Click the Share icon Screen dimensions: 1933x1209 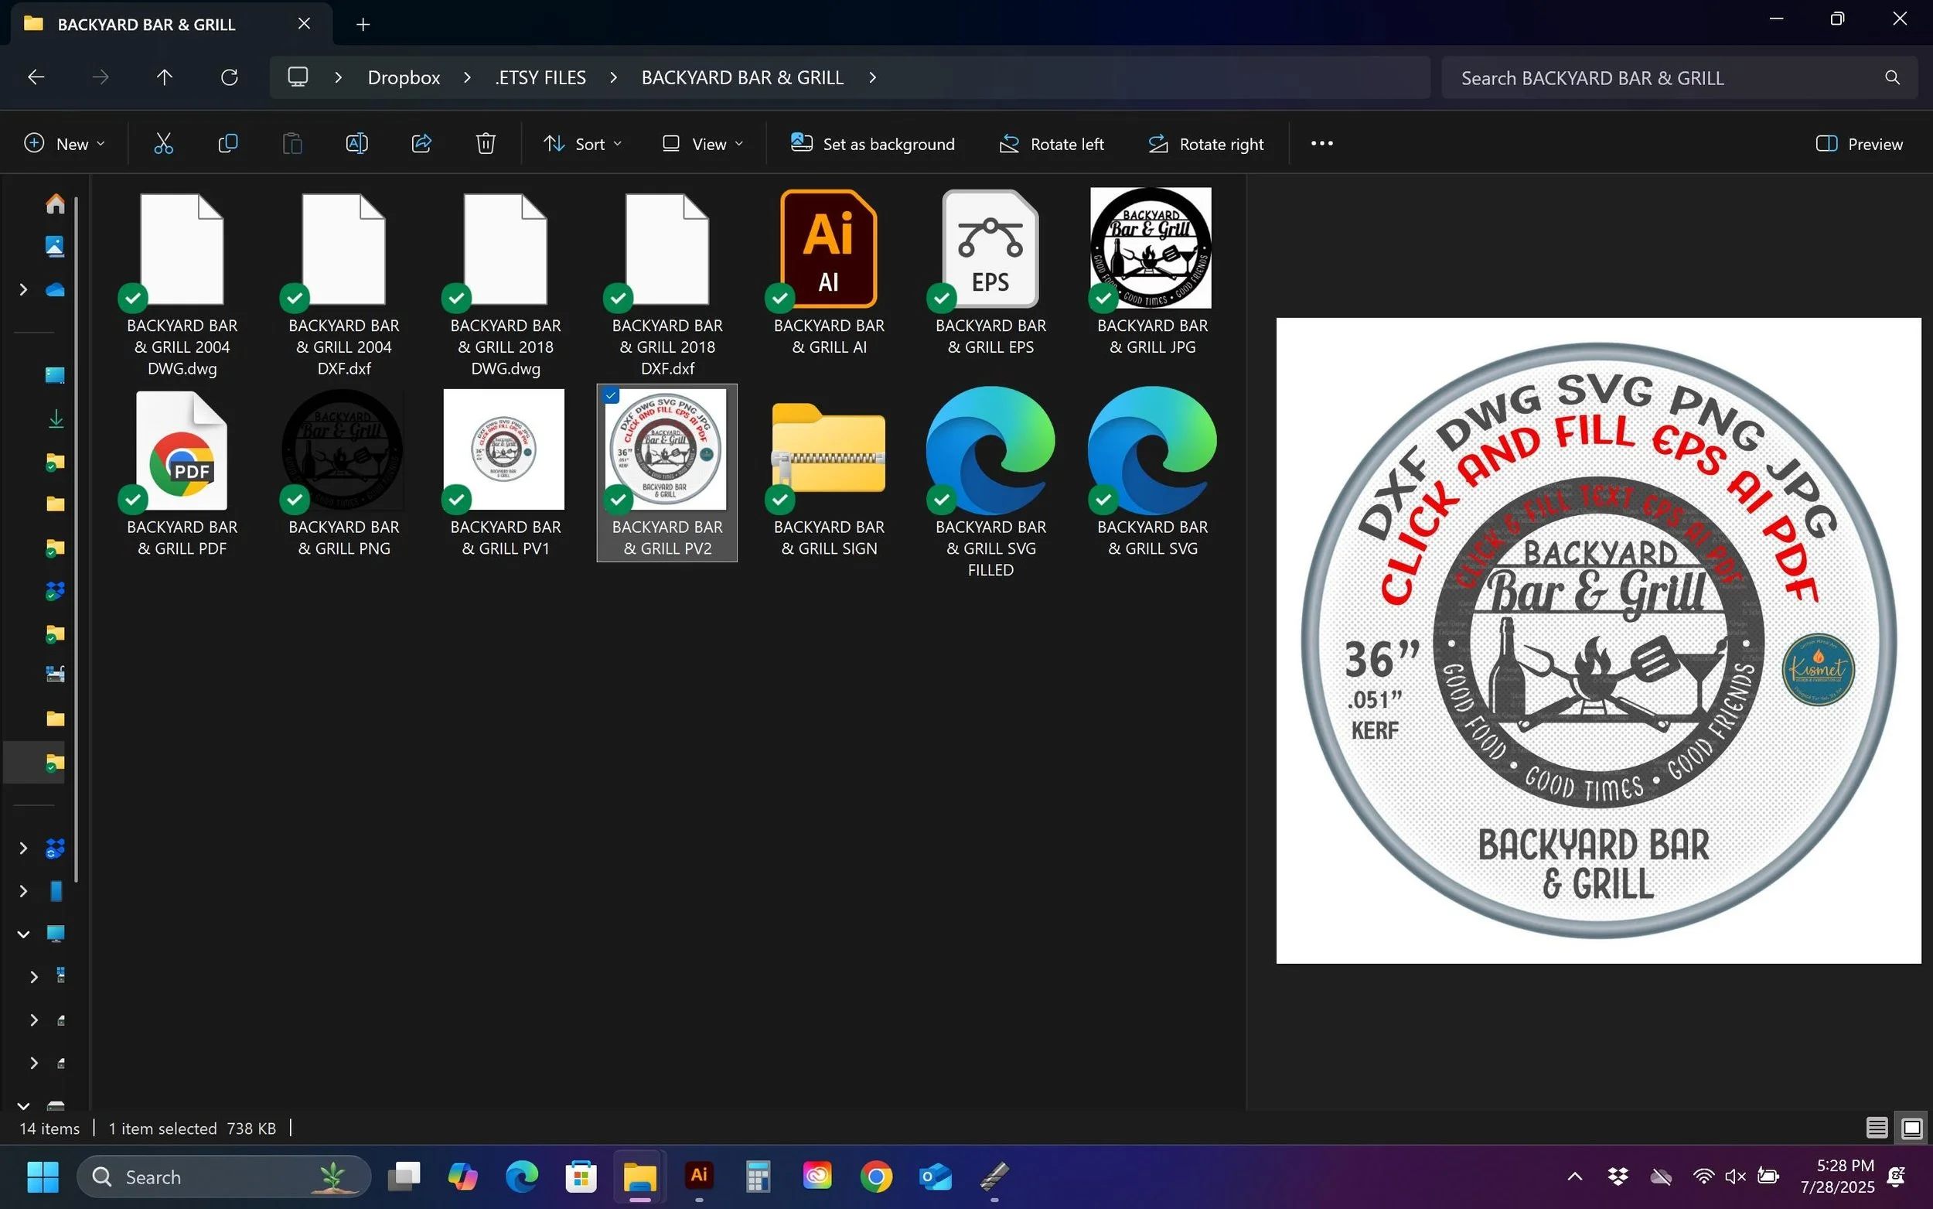pyautogui.click(x=421, y=144)
